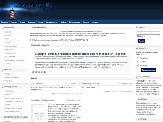Open Спутниковые системы позиционирования in sidebar
This screenshot has width=163, height=122.
13,110
